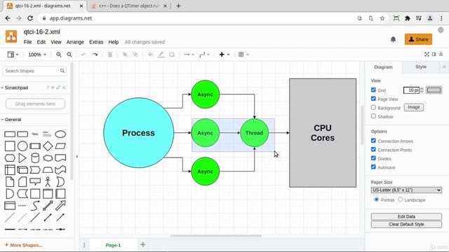Select the ellipse shape in General
Image resolution: width=449 pixels, height=252 pixels.
[60, 134]
